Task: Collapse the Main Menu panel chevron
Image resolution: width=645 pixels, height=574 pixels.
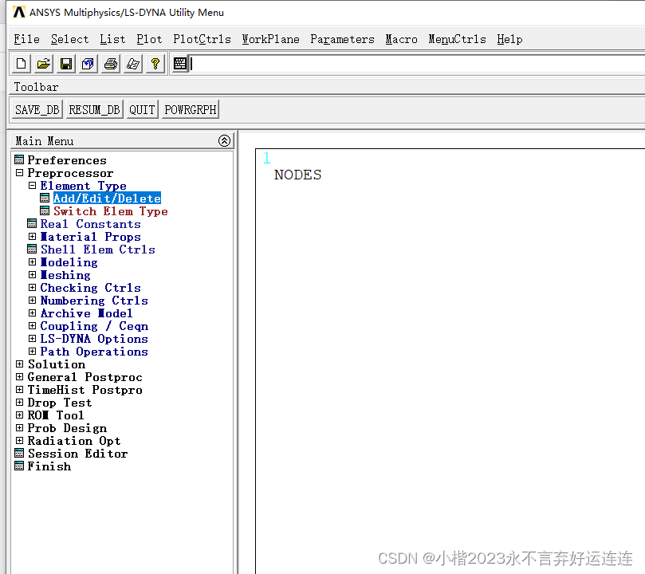Action: [224, 140]
